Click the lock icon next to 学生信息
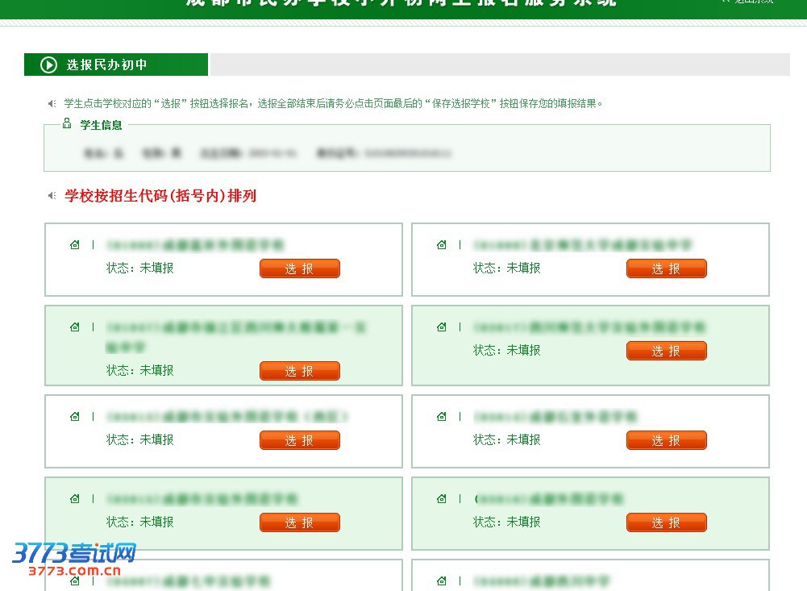The image size is (807, 591). pos(67,124)
